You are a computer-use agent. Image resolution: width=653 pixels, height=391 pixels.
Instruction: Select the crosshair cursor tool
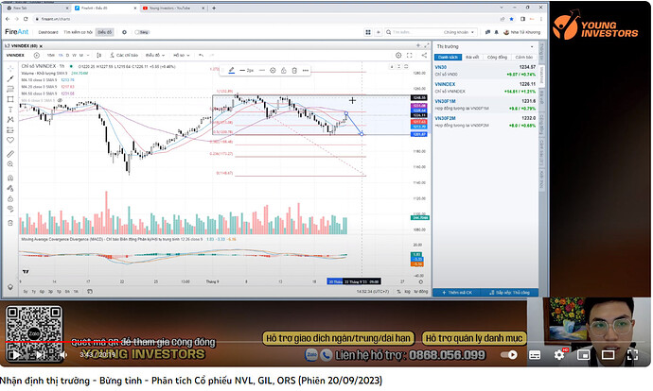[10, 68]
